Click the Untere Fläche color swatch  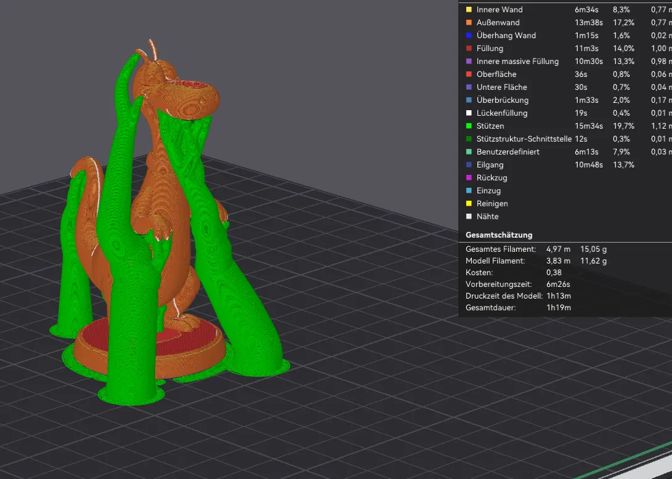tap(469, 87)
